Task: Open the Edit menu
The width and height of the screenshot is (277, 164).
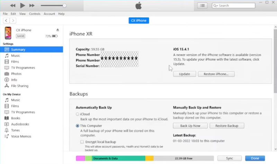Action: (x=13, y=14)
